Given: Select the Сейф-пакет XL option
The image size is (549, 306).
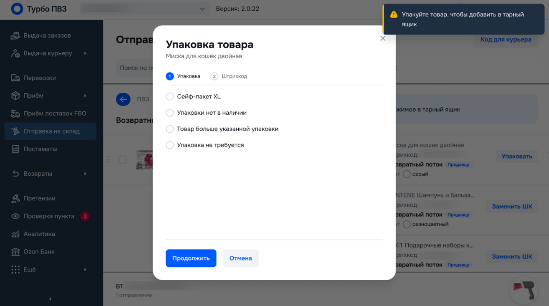Looking at the screenshot, I should pyautogui.click(x=170, y=96).
